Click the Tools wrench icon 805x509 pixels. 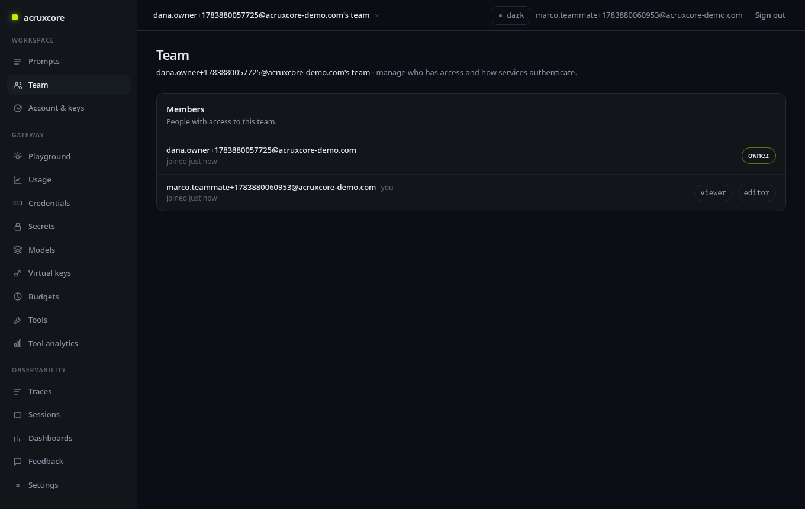point(18,320)
